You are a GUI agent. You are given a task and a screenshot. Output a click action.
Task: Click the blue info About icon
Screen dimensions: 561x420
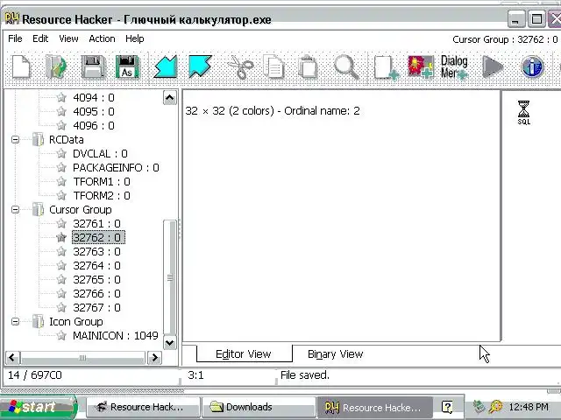(532, 66)
